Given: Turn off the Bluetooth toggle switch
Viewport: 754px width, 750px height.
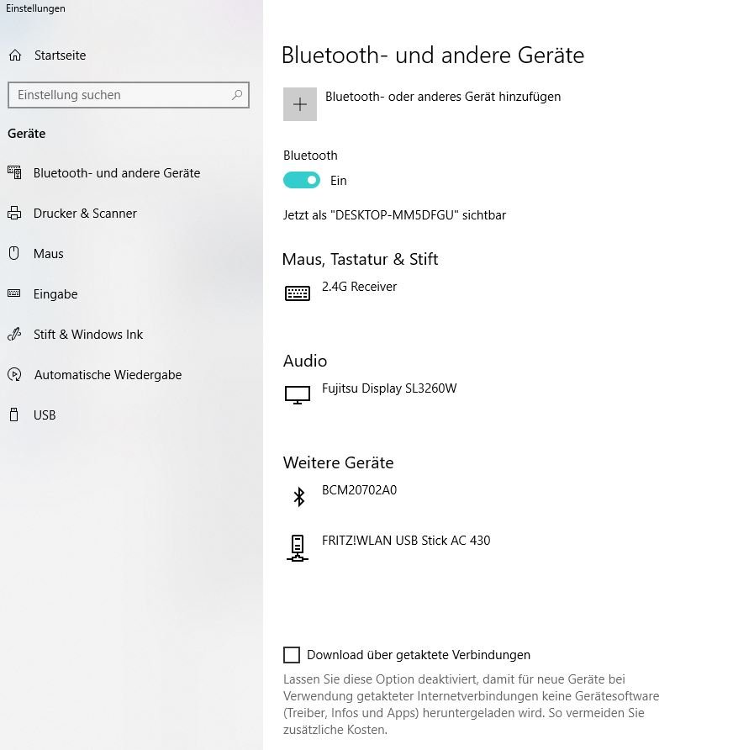Looking at the screenshot, I should tap(302, 180).
